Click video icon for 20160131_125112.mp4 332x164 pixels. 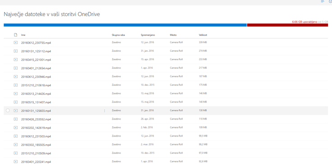click(15, 51)
